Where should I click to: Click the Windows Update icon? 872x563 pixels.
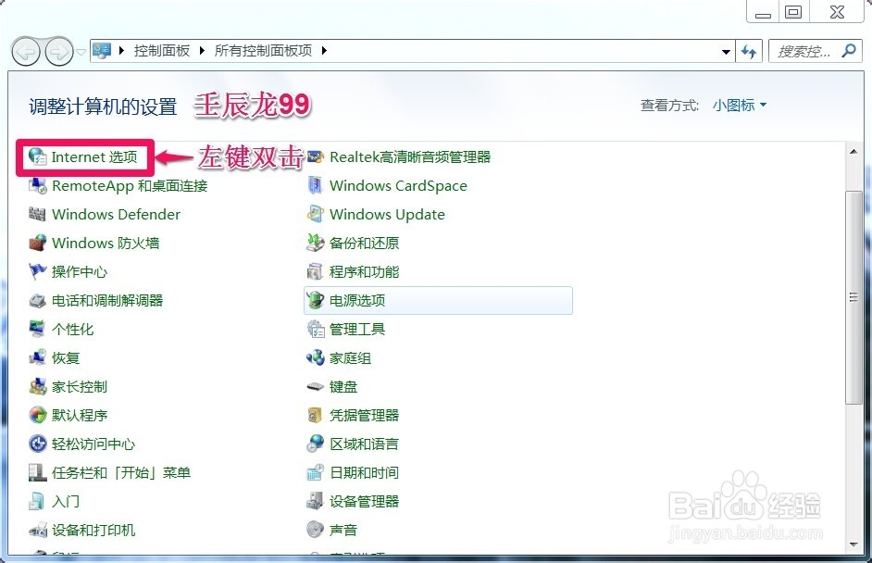pos(316,214)
